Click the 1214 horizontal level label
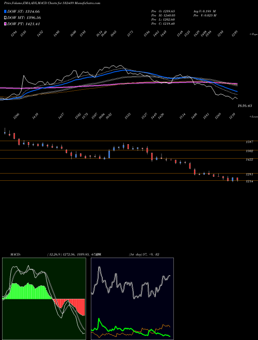Viewport: 258px width, 340px height. pyautogui.click(x=249, y=181)
